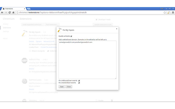Click the Save button
The height and width of the screenshot is (109, 175).
click(x=62, y=87)
